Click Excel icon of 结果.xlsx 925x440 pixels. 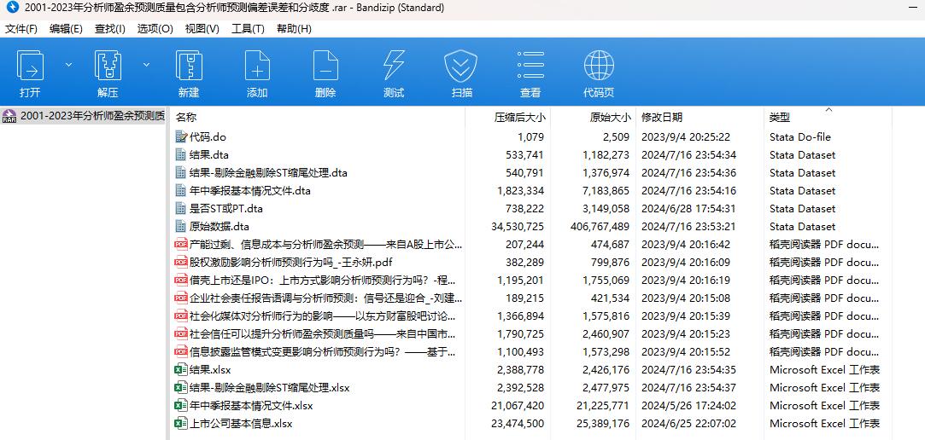[x=181, y=370]
